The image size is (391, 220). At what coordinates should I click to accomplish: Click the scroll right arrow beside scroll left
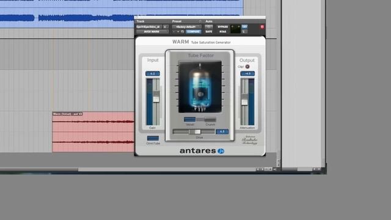[262, 169]
